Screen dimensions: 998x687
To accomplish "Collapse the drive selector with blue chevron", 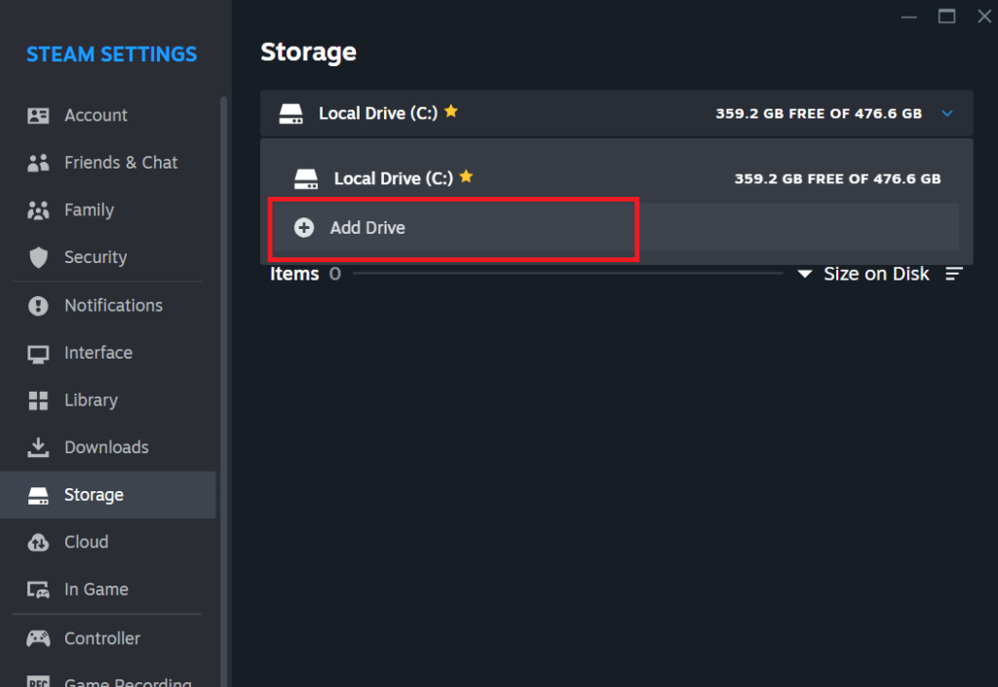I will click(947, 113).
